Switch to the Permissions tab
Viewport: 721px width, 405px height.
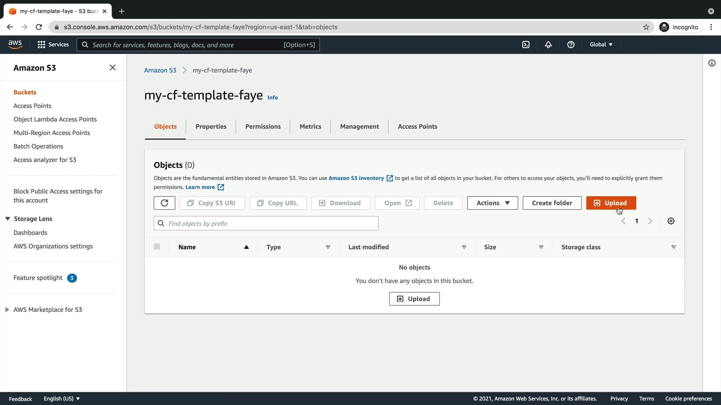click(263, 127)
